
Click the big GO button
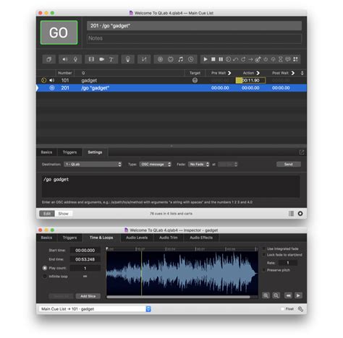click(x=59, y=32)
